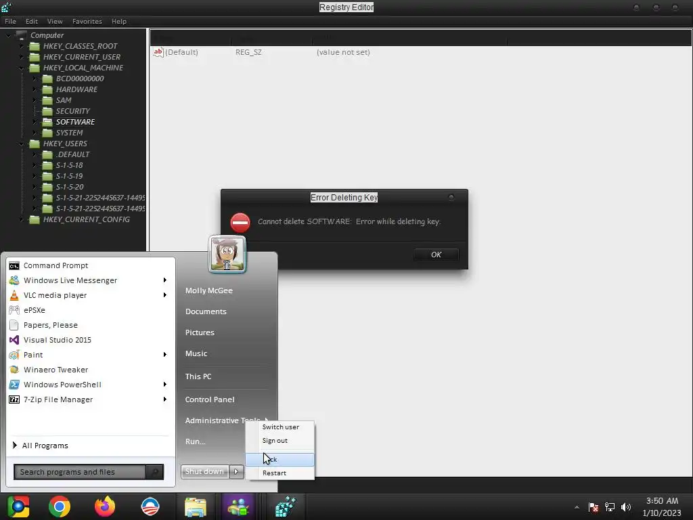Click the Registry Editor title bar icon
Image resolution: width=693 pixels, height=520 pixels.
point(6,7)
